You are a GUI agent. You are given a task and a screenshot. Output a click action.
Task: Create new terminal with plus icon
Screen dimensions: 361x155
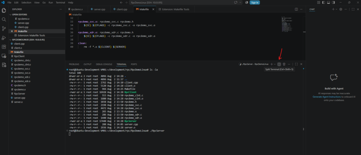(x=272, y=64)
